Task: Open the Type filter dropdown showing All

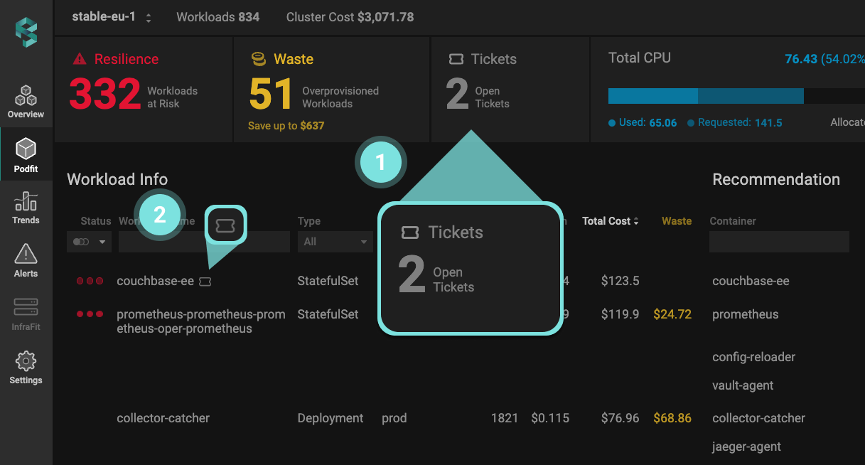Action: coord(335,242)
